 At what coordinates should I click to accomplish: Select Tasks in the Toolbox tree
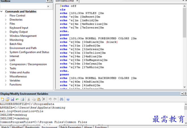[13, 68]
